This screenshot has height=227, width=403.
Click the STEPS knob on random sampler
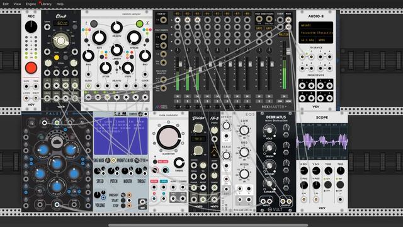pyautogui.click(x=128, y=68)
